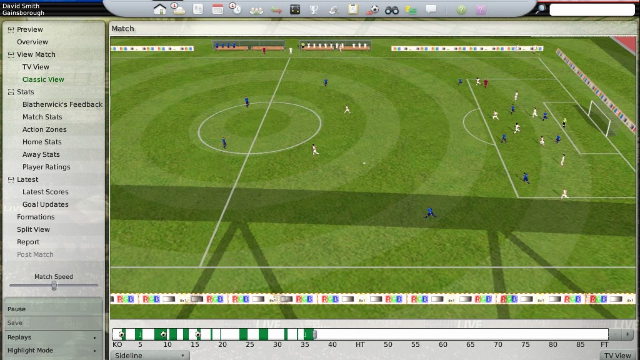Open the tactics board icon
This screenshot has width=640, height=360.
tap(295, 9)
